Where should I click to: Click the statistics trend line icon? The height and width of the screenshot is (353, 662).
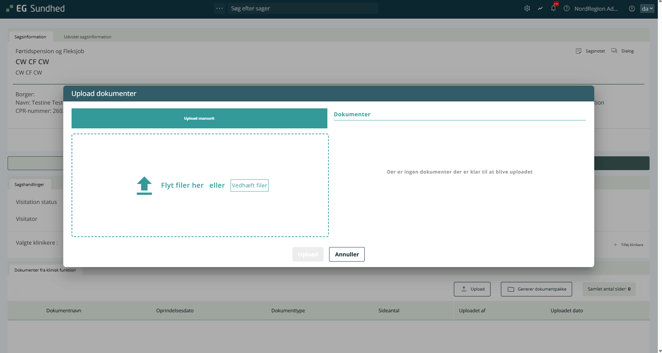[x=540, y=9]
